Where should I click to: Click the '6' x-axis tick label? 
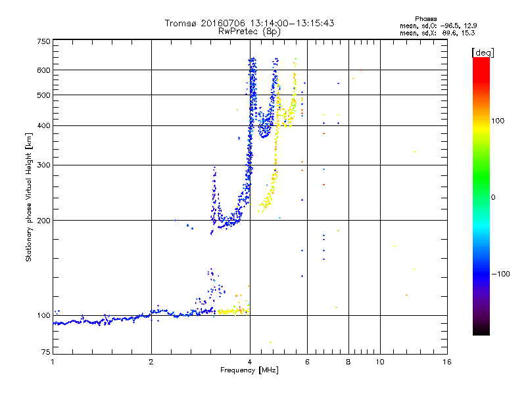(307, 362)
